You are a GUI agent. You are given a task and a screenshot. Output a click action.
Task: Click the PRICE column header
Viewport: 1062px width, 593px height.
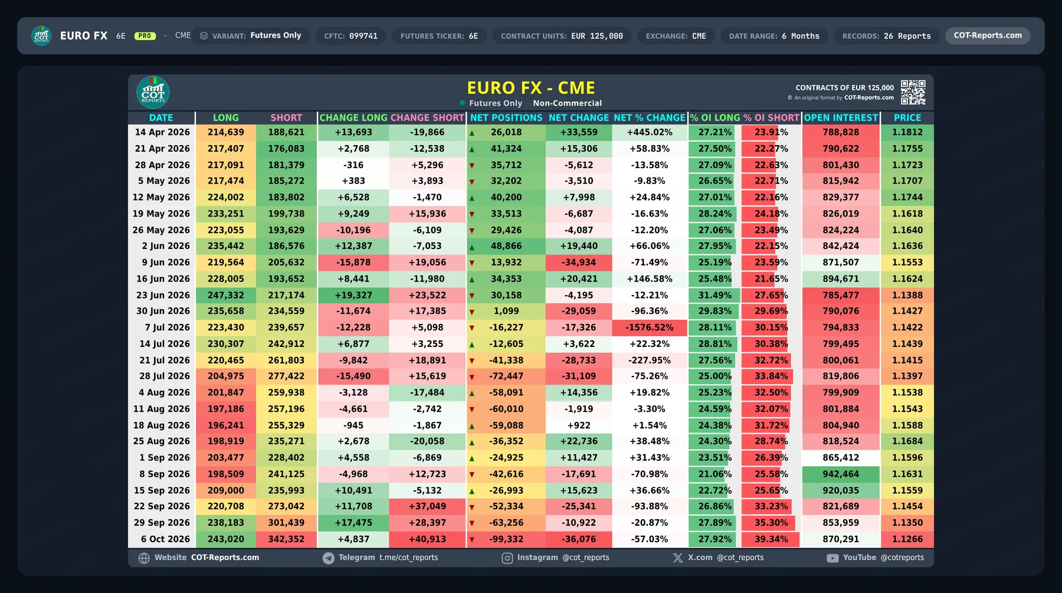coord(907,117)
